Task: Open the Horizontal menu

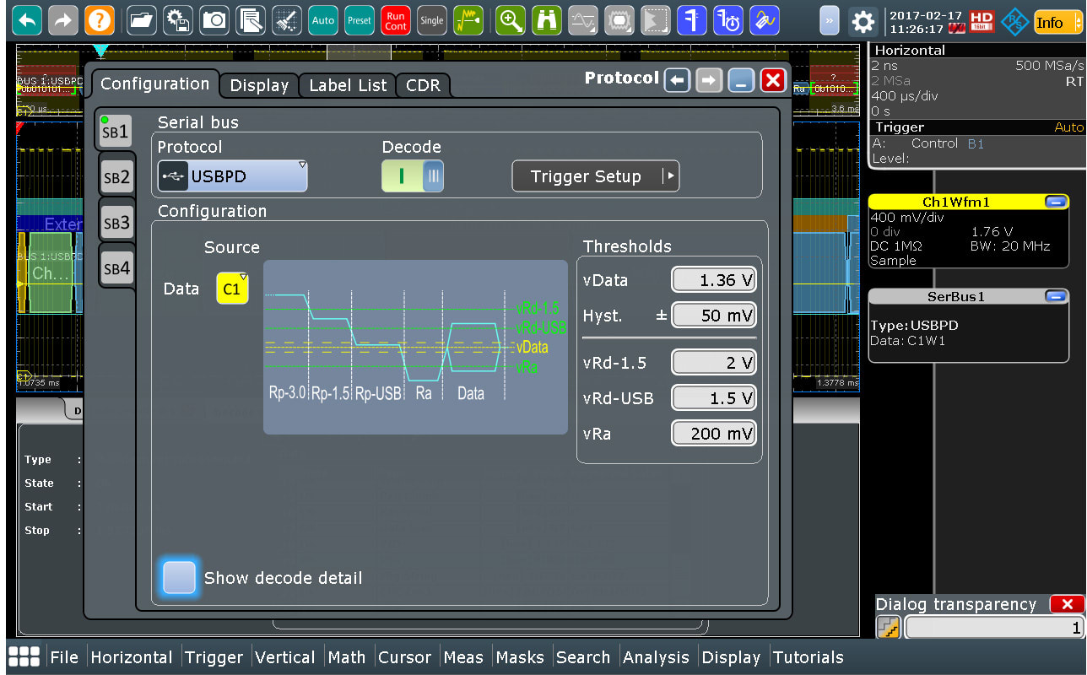Action: point(131,657)
